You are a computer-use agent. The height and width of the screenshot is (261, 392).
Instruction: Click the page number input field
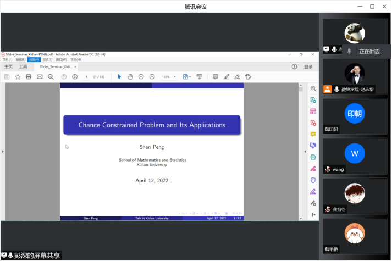click(x=87, y=77)
